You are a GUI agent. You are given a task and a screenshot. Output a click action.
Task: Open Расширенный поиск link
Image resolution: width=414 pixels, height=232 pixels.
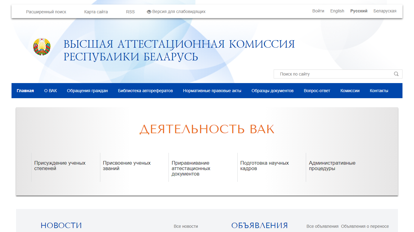(46, 12)
